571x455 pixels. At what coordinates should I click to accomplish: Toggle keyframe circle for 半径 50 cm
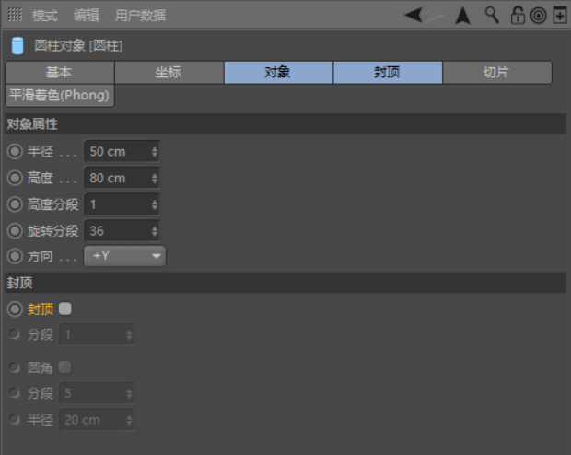click(16, 151)
